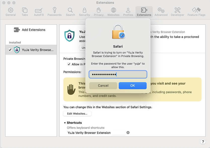
Task: Click the Shortcuts heading
Action: coord(74,123)
